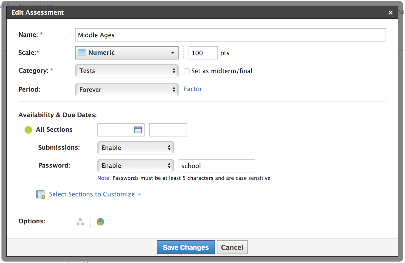This screenshot has width=405, height=263.
Task: Open the Password Enable dropdown
Action: click(135, 166)
